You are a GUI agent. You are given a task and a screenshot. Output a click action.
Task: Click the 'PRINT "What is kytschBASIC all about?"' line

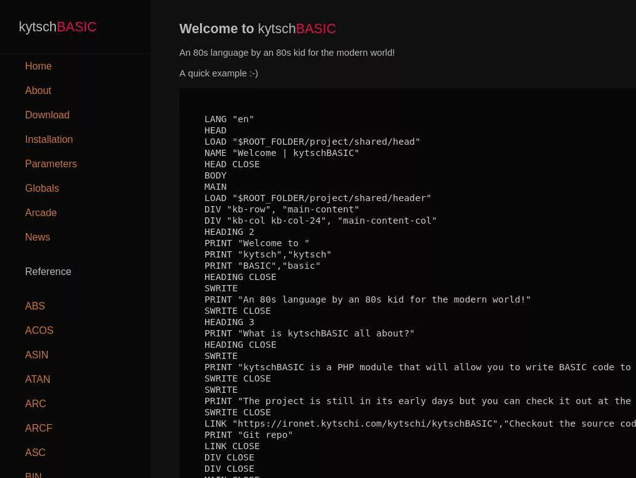(x=309, y=333)
